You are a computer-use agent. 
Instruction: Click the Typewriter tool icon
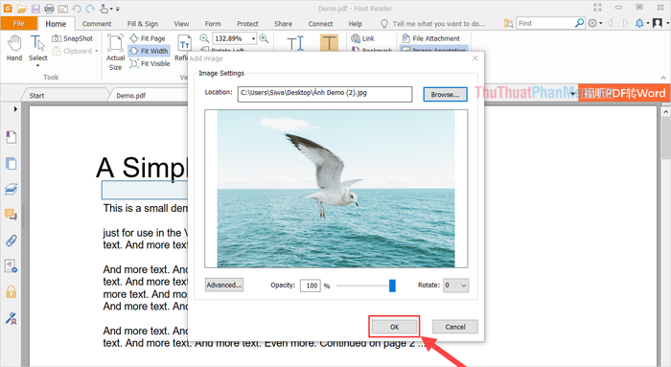click(x=295, y=43)
